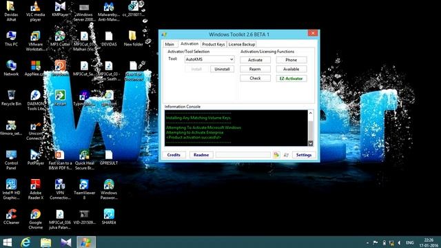Open the CCleaner desktop shortcut

(x=11, y=216)
